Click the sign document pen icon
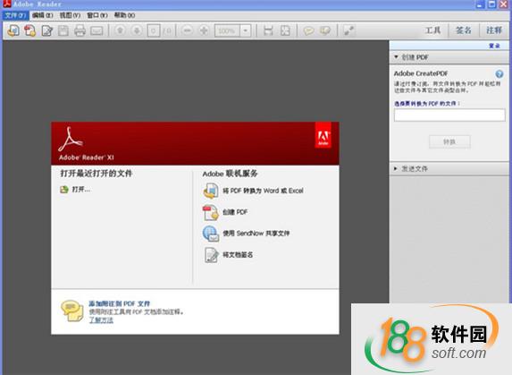Screen dimensions: 512x375 211,255
